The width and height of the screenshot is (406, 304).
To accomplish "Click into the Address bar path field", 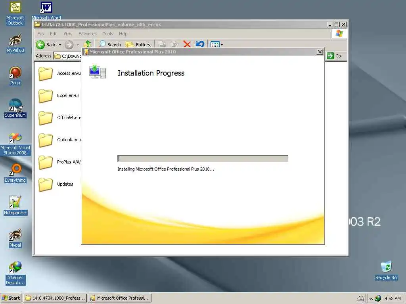I will [x=68, y=56].
